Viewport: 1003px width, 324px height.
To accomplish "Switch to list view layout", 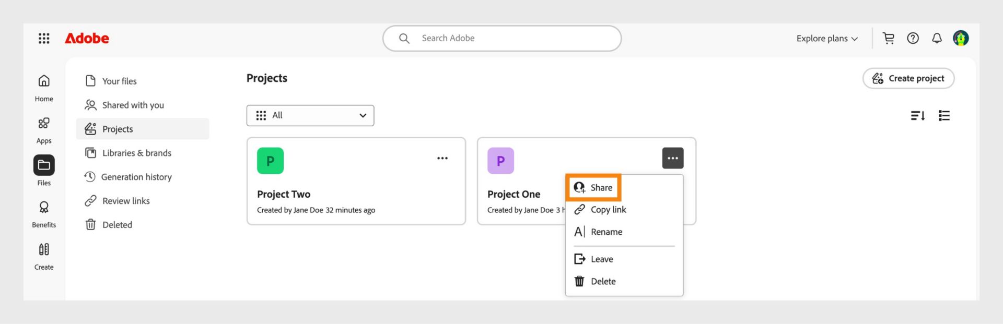I will click(x=944, y=115).
